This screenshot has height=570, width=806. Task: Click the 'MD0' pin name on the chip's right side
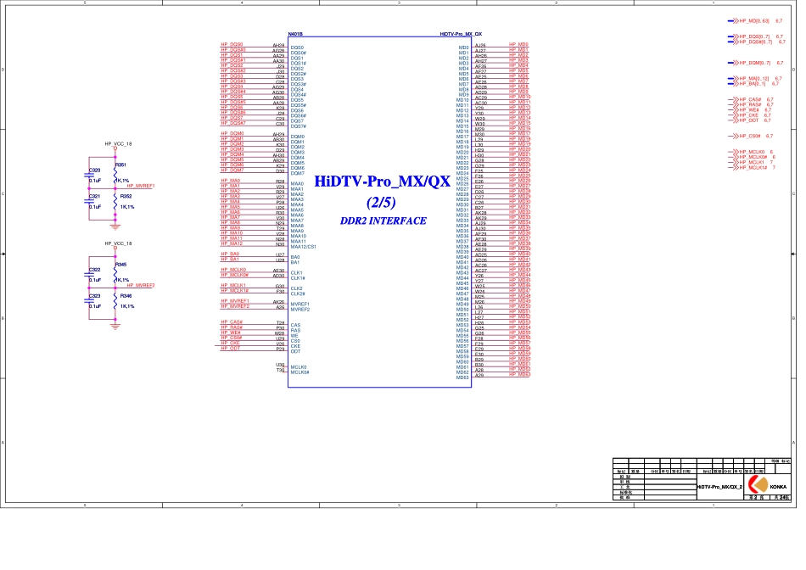click(463, 47)
